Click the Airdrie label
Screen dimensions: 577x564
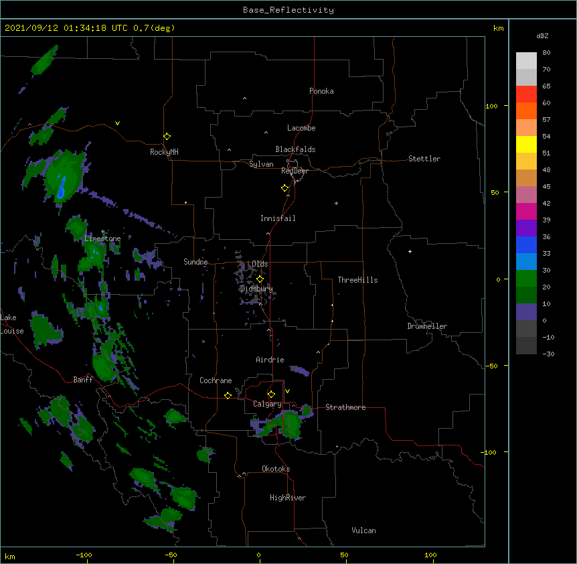(270, 360)
